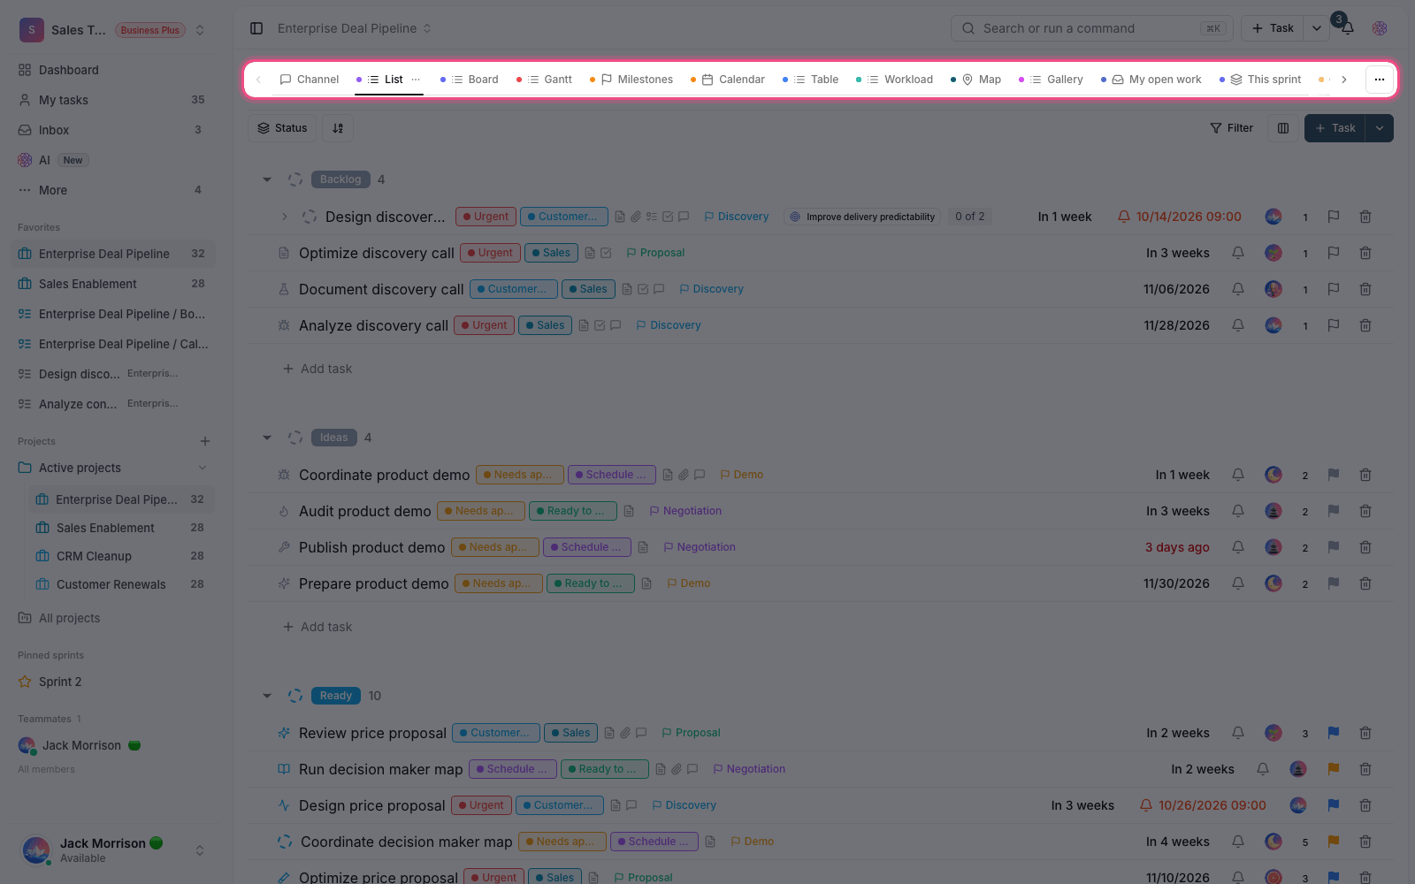
Task: Open the AI assistant sidebar item
Action: click(113, 160)
